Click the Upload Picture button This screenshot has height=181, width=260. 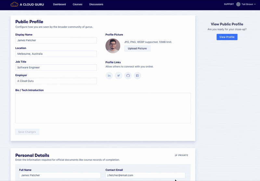[x=137, y=48]
